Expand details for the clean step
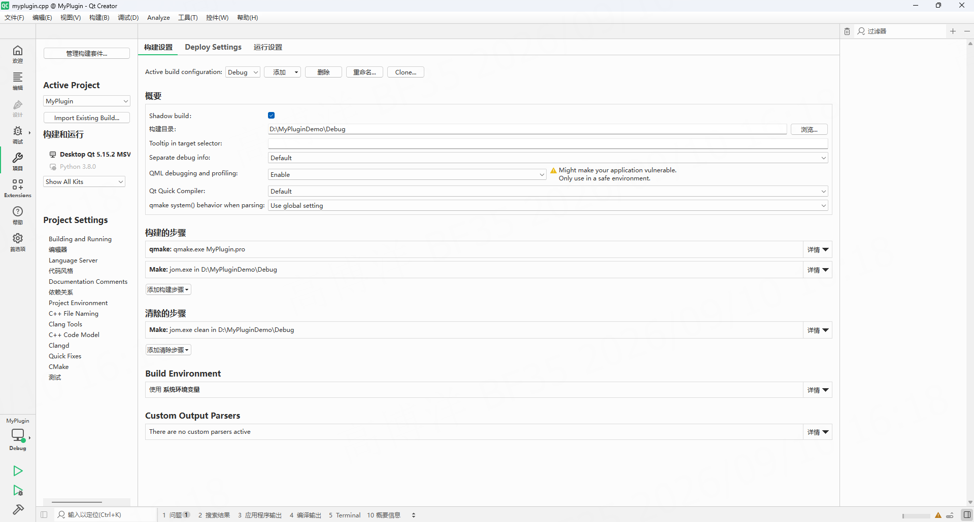Viewport: 974px width, 522px height. pos(818,330)
